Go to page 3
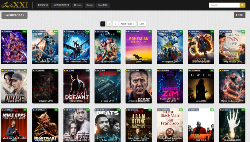This screenshot has height=142, width=250. click(x=115, y=24)
